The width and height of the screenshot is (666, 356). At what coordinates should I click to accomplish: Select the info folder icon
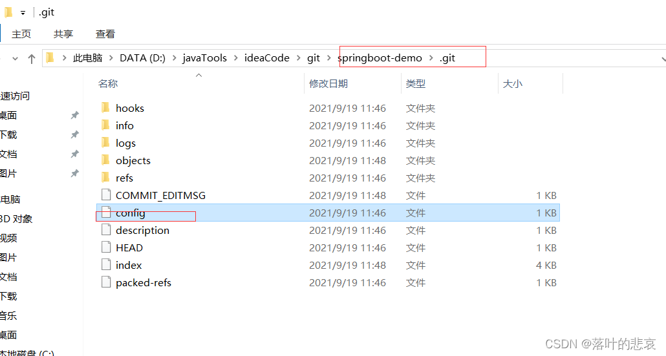click(x=106, y=125)
